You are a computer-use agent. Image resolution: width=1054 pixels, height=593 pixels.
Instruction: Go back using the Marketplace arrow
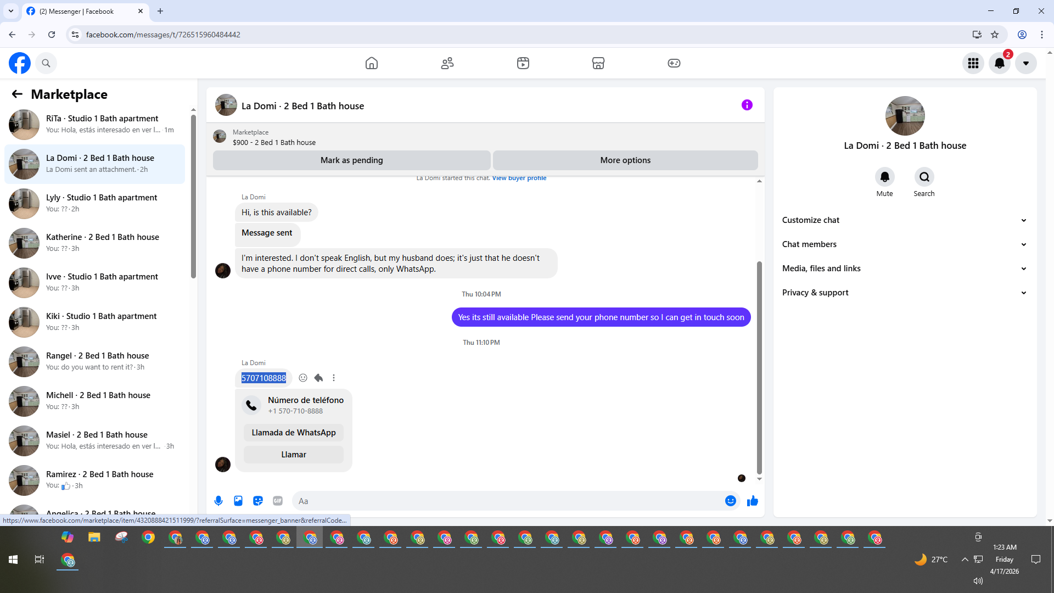(x=17, y=94)
